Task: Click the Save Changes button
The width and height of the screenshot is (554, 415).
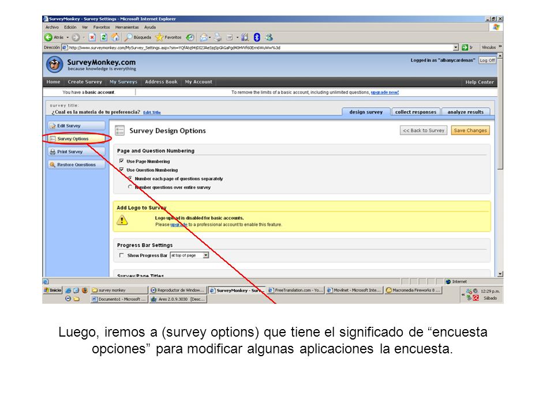Action: tap(470, 130)
